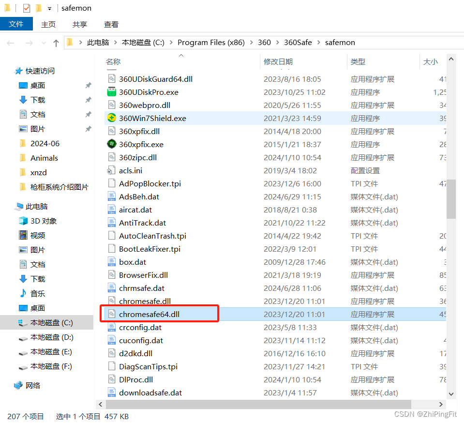This screenshot has height=423, width=464.
Task: Open recent locations dropdown near navigation arrows
Action: [x=44, y=43]
